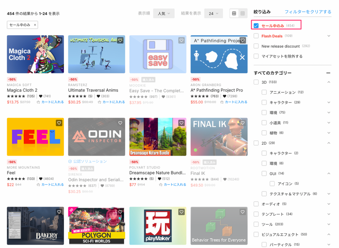Heart icon on playMaker thumbnail
The image size is (339, 248).
coord(181,212)
